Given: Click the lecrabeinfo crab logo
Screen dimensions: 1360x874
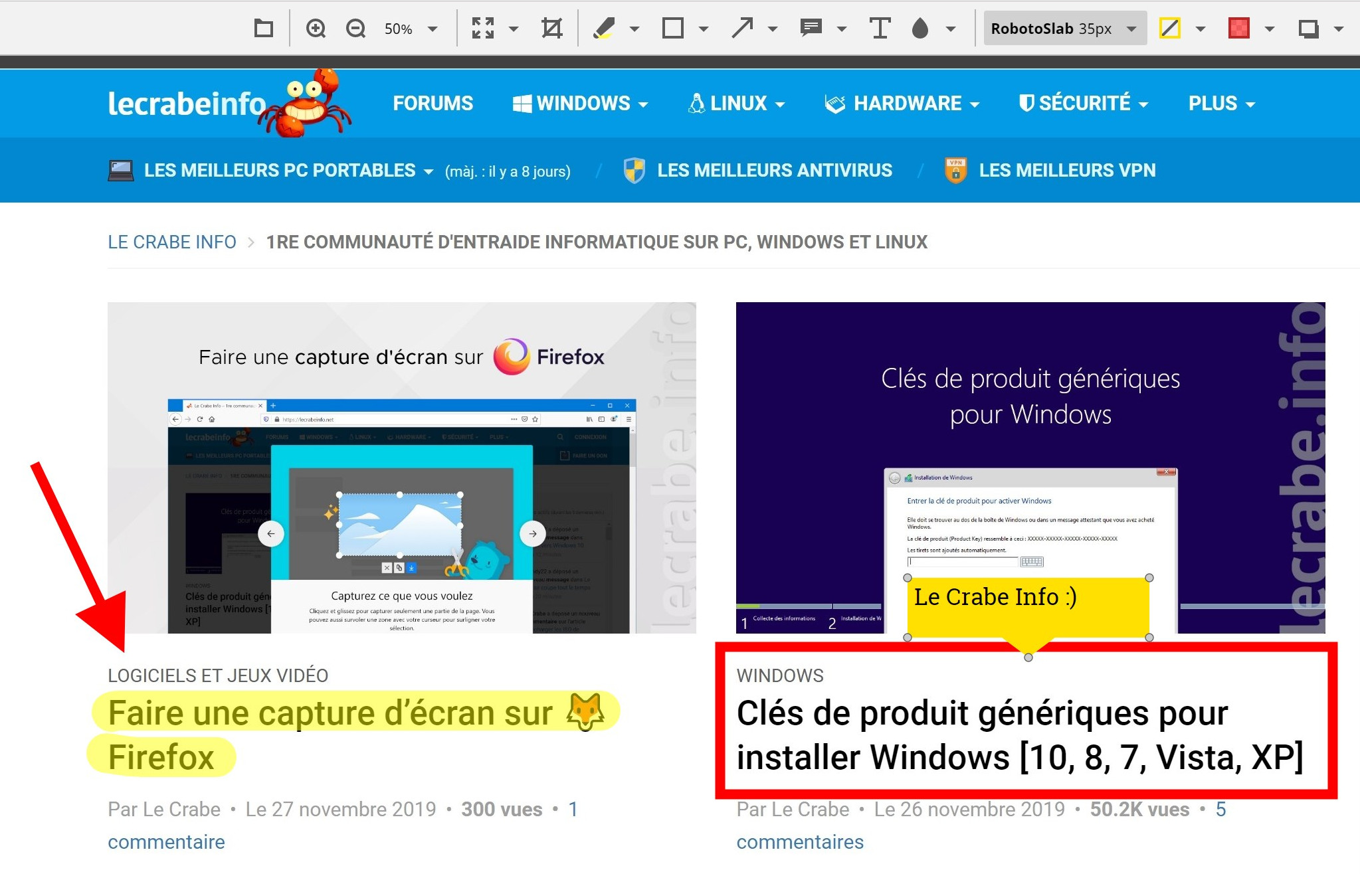Looking at the screenshot, I should pos(229,103).
